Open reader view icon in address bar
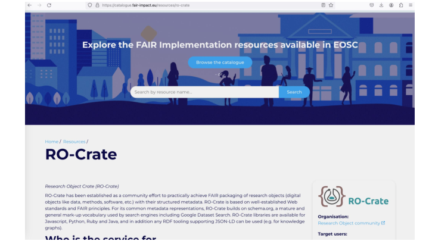429x241 pixels. (x=324, y=5)
